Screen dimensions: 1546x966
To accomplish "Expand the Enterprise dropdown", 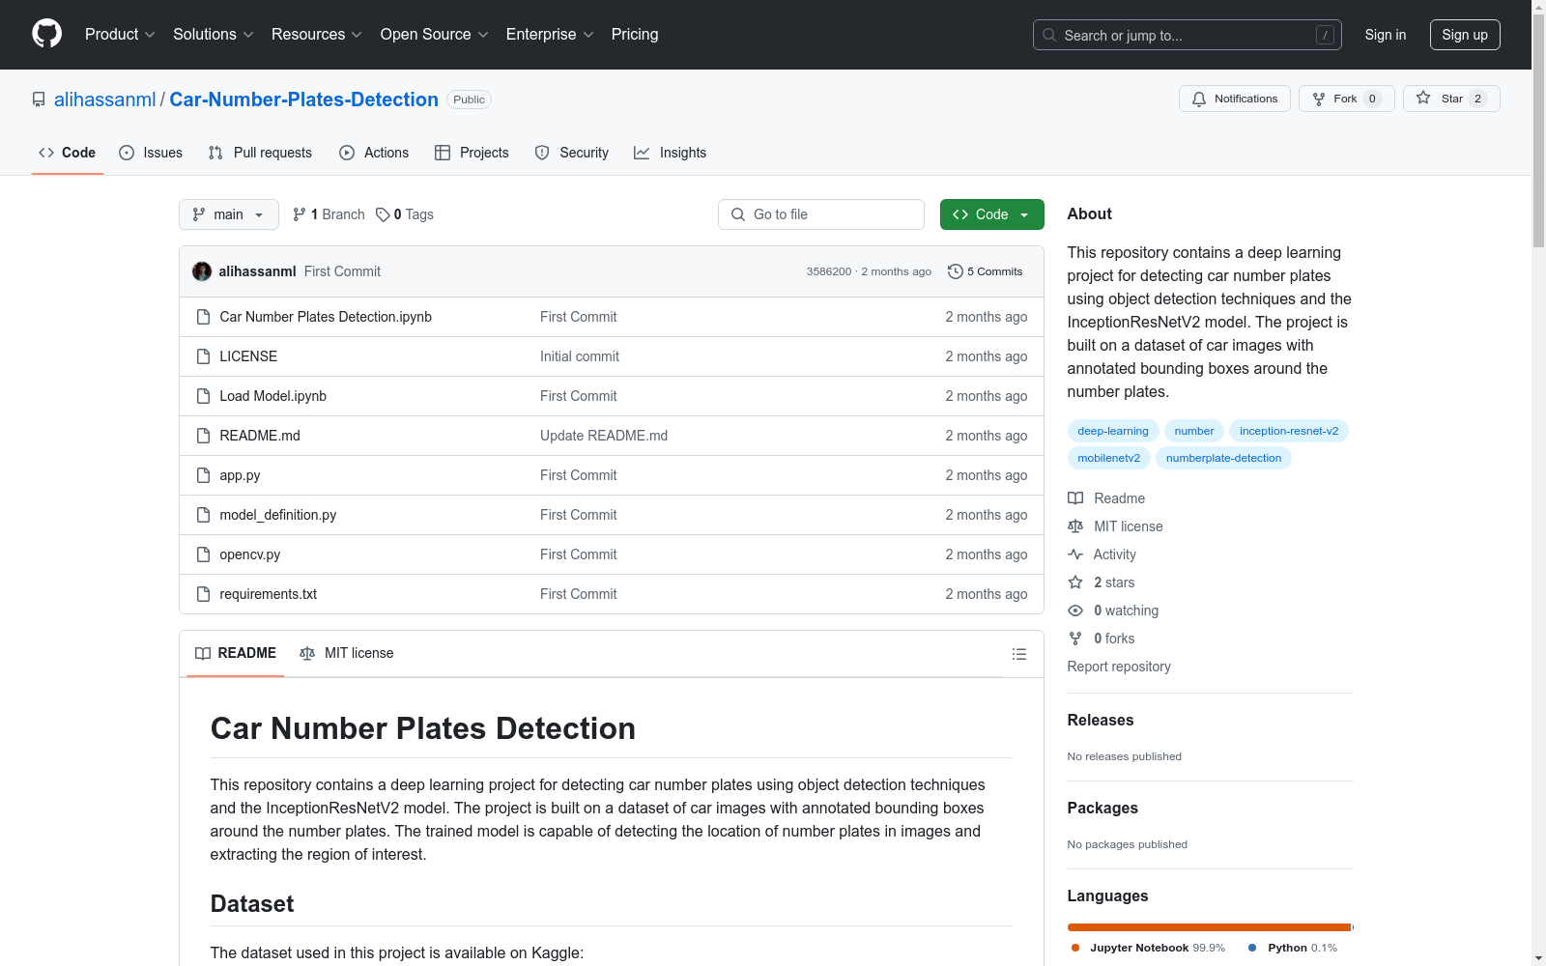I will click(x=550, y=34).
